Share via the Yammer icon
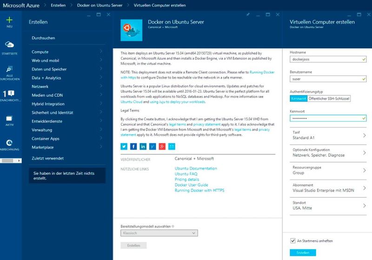The image size is (372, 260). (153, 147)
